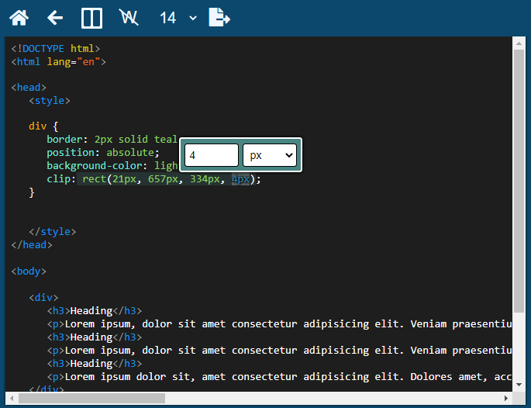This screenshot has height=408, width=531.
Task: Click the closing brace of div rule
Action: point(32,192)
